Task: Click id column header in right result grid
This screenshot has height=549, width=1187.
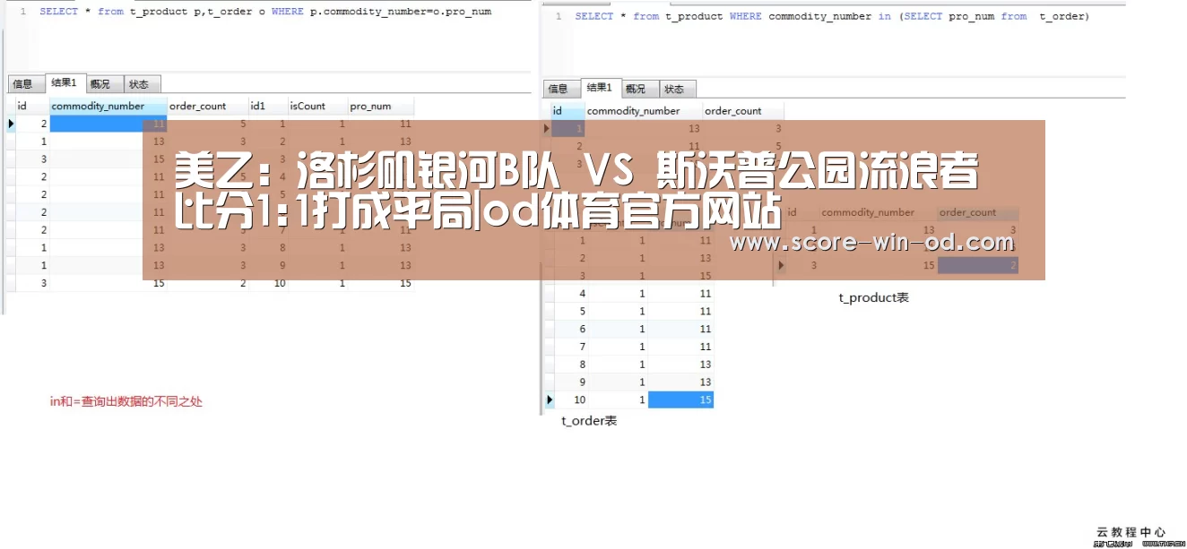Action: [x=568, y=111]
